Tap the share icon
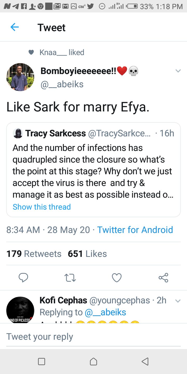Image resolution: width=187 pixels, height=374 pixels. (x=163, y=278)
